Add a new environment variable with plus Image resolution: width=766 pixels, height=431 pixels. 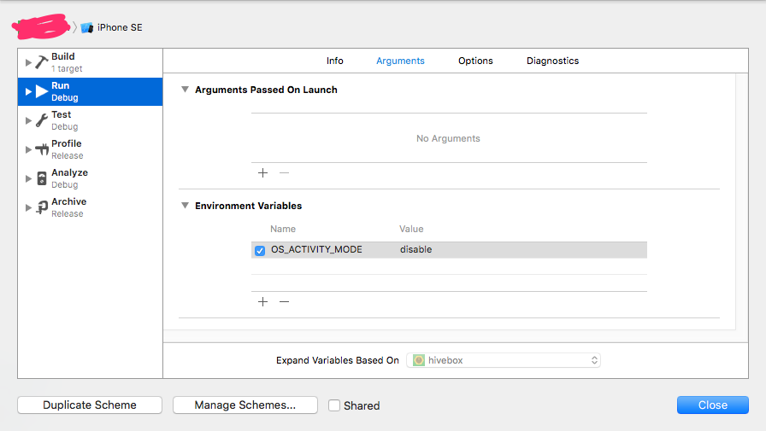(x=262, y=301)
